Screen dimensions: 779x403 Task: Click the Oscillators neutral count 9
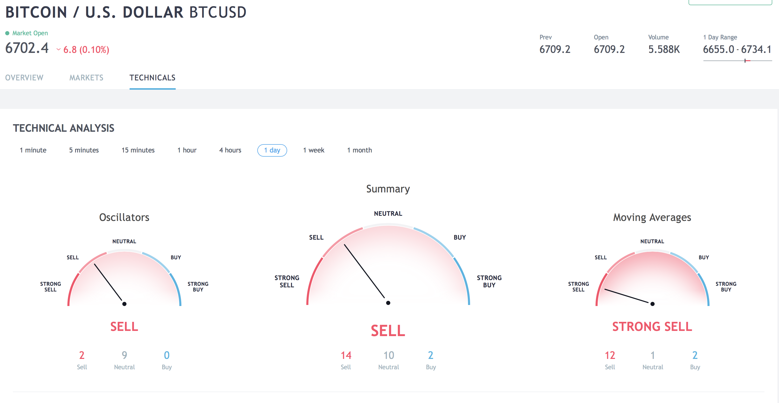[x=124, y=355]
